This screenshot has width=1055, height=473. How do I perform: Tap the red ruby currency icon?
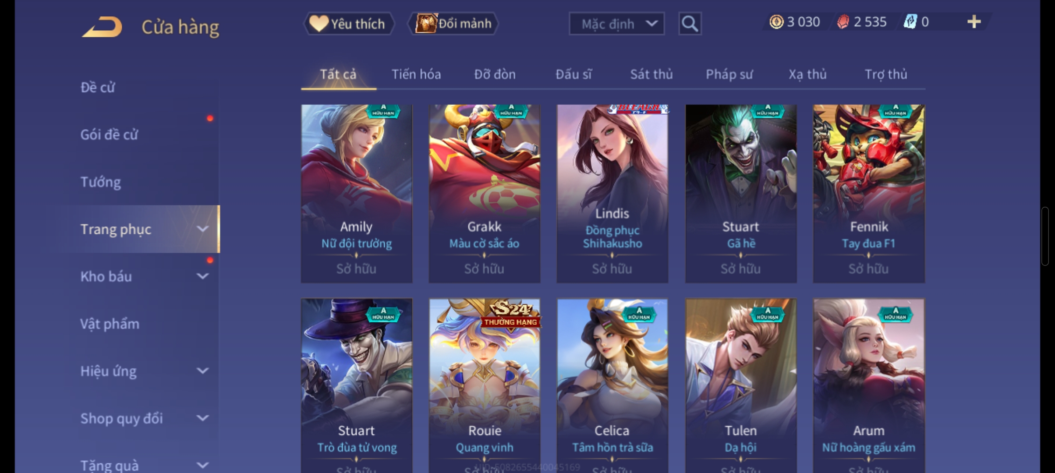pos(843,22)
